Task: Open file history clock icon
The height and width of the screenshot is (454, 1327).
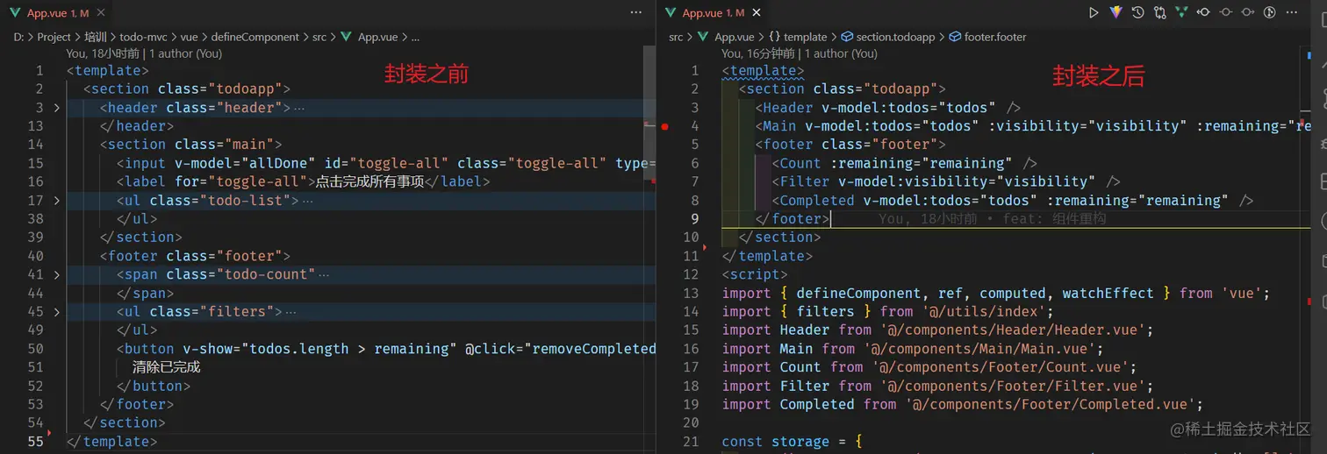Action: click(1137, 12)
